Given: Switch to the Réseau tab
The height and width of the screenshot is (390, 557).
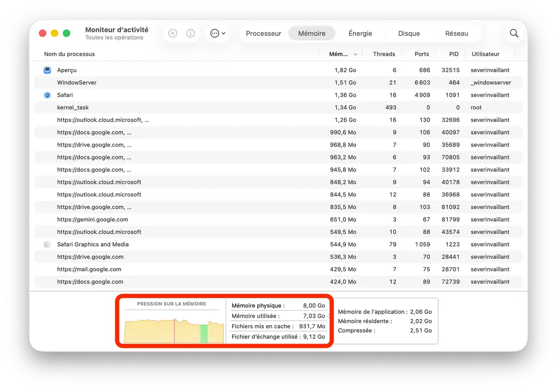Looking at the screenshot, I should pos(457,33).
